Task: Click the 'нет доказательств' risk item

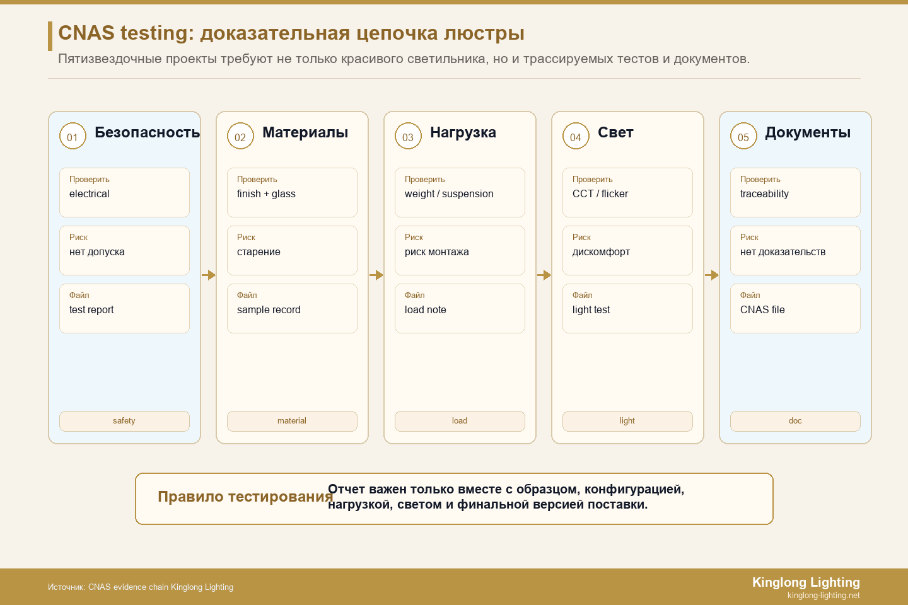Action: 795,250
